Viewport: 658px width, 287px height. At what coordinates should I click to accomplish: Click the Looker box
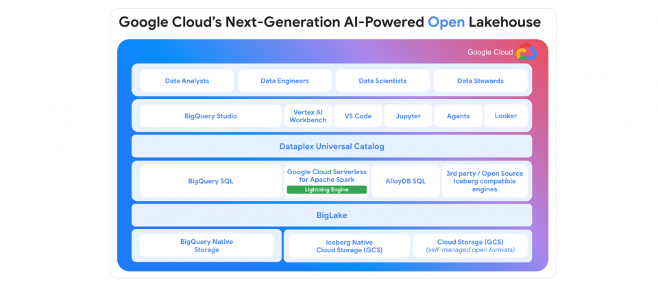pos(506,116)
